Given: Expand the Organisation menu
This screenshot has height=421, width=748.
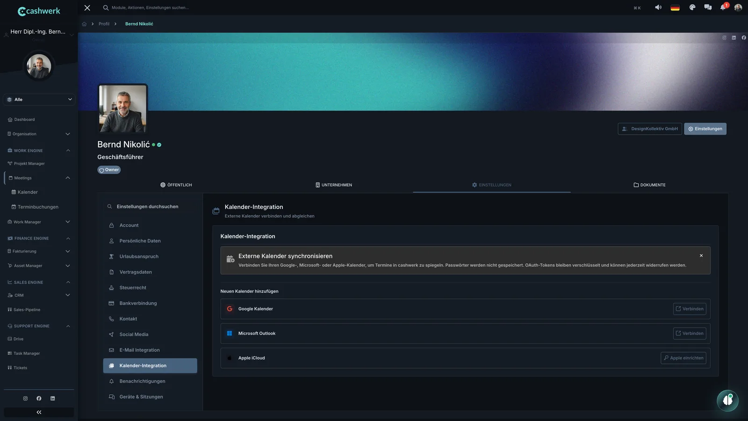Looking at the screenshot, I should point(39,134).
